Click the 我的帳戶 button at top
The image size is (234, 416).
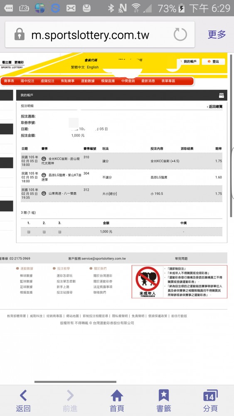click(189, 62)
